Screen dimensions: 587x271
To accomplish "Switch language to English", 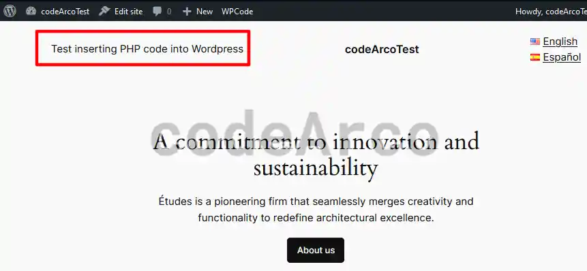I will (x=560, y=42).
